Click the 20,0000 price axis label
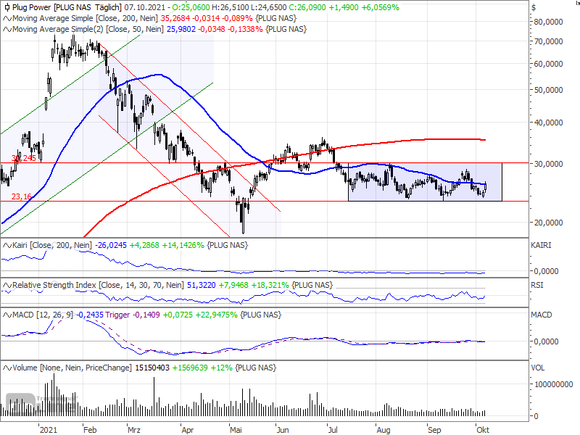Viewport: 580px width, 435px height. pyautogui.click(x=548, y=223)
